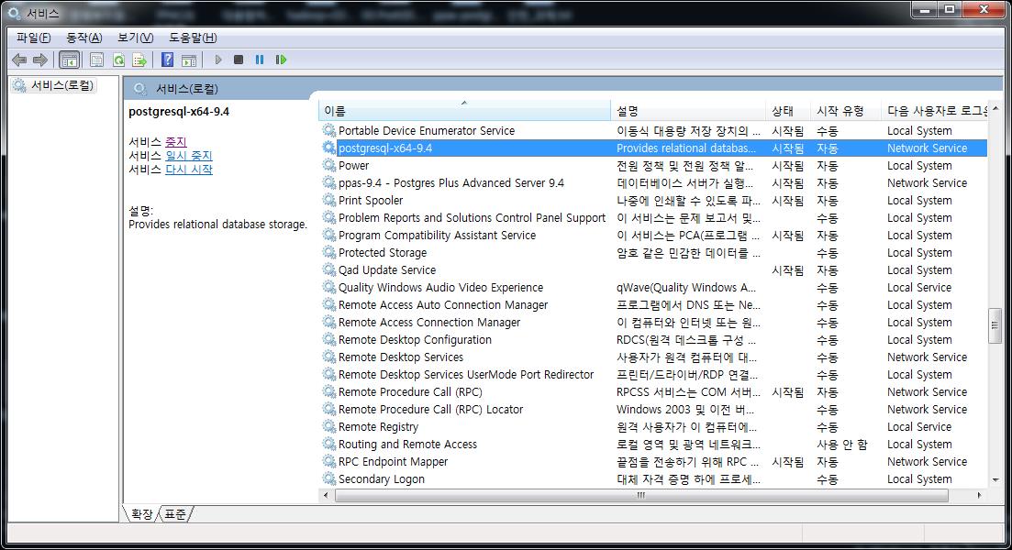Click the horizontal scrollbar thumb below the list

click(640, 495)
